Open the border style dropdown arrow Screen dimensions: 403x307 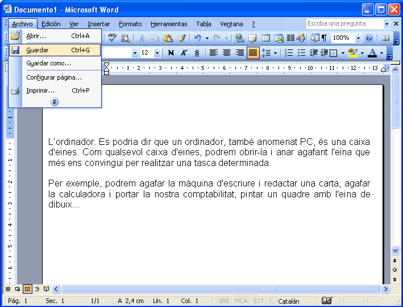point(343,53)
